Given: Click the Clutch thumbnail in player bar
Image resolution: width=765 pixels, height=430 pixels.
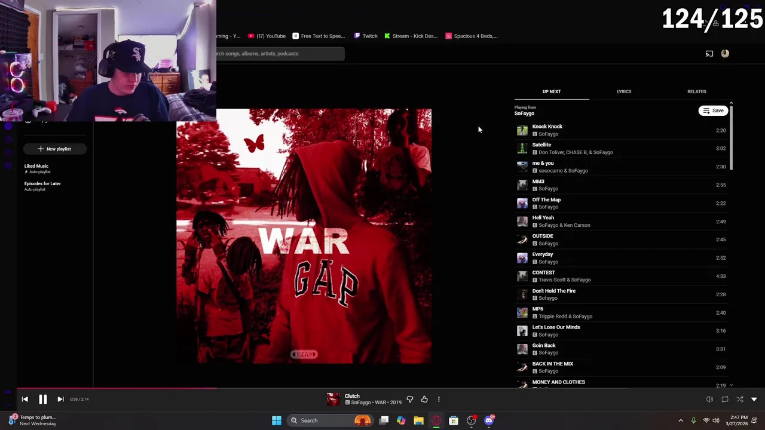Looking at the screenshot, I should point(333,399).
